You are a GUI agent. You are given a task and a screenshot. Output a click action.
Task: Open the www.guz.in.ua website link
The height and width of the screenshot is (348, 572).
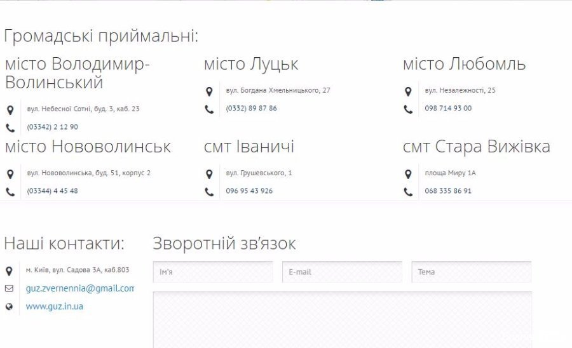pyautogui.click(x=54, y=307)
